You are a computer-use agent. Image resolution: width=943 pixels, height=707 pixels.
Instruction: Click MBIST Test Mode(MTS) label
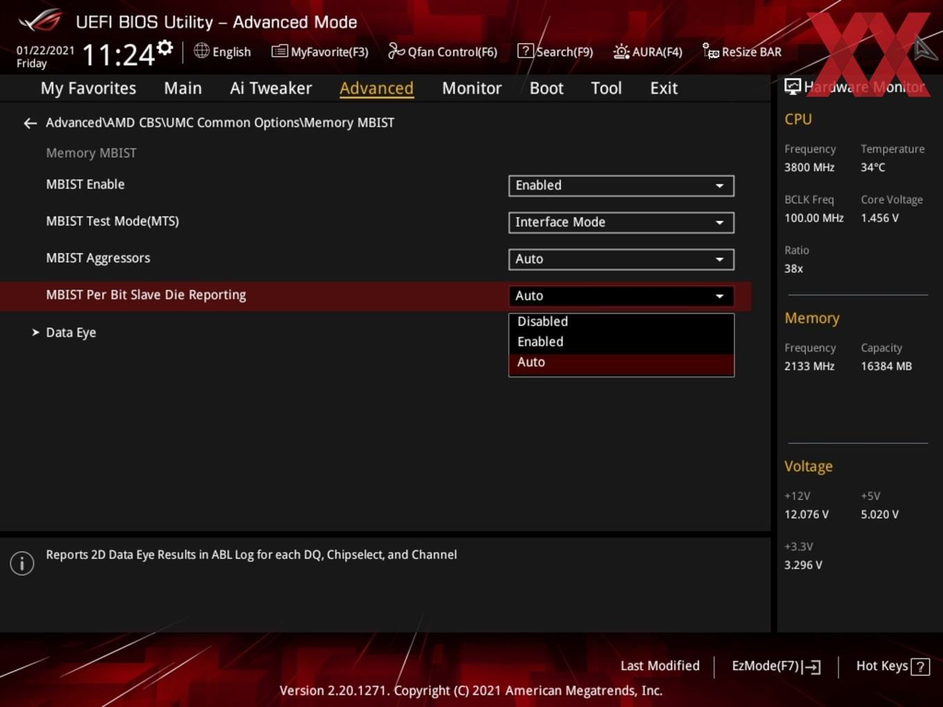[x=112, y=221]
